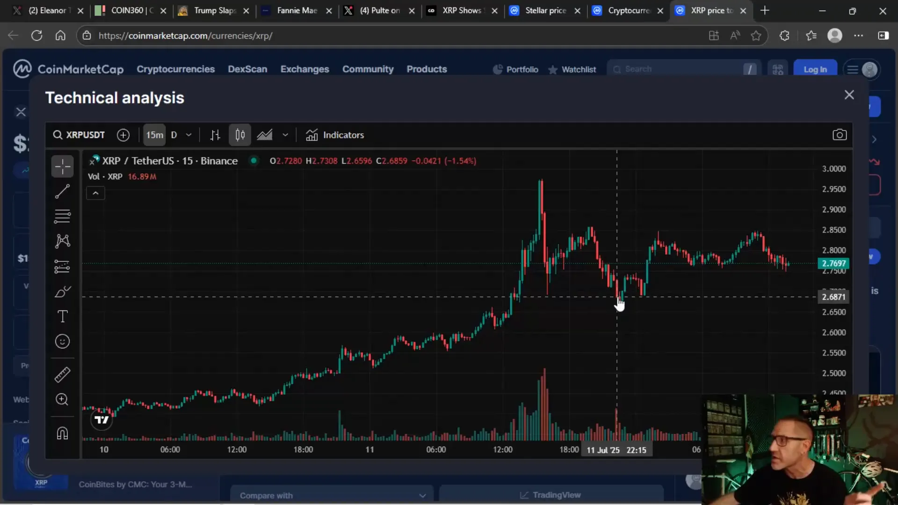This screenshot has height=505, width=898.
Task: Take a chart snapshot with camera icon
Action: point(840,135)
